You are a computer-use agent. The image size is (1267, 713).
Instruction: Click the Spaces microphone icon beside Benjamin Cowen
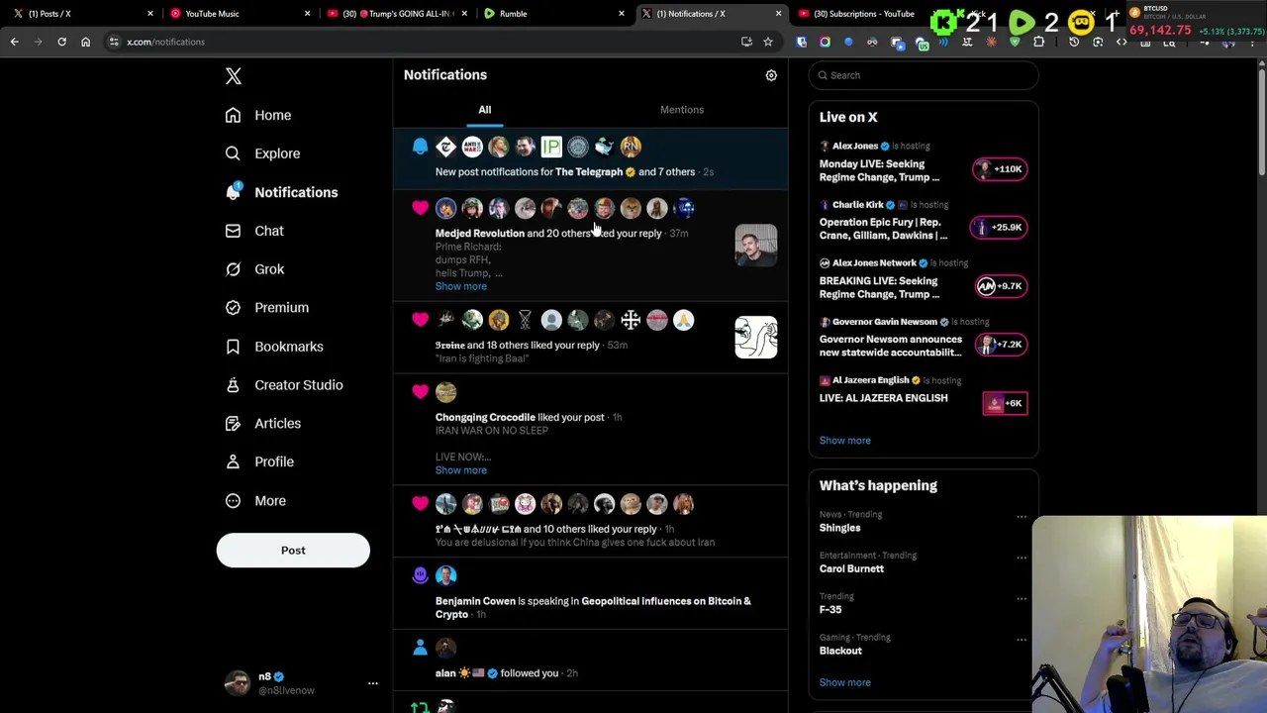[x=420, y=575]
